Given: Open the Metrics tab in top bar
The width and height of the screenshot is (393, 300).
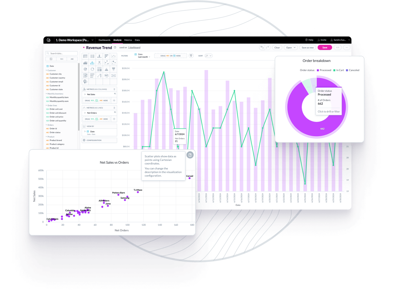Looking at the screenshot, I should pyautogui.click(x=128, y=40).
